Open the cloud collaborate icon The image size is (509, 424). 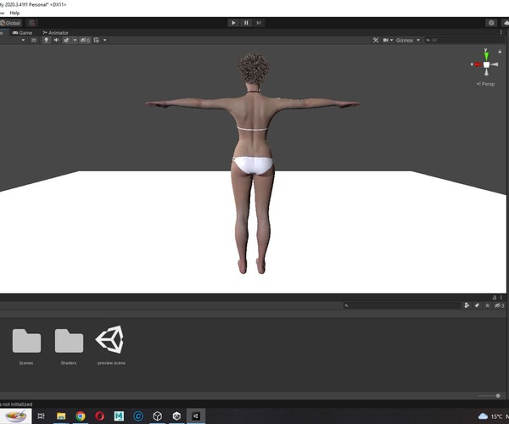coord(506,23)
